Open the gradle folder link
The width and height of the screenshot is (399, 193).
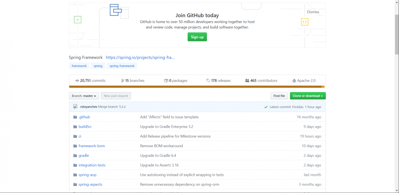(x=84, y=156)
